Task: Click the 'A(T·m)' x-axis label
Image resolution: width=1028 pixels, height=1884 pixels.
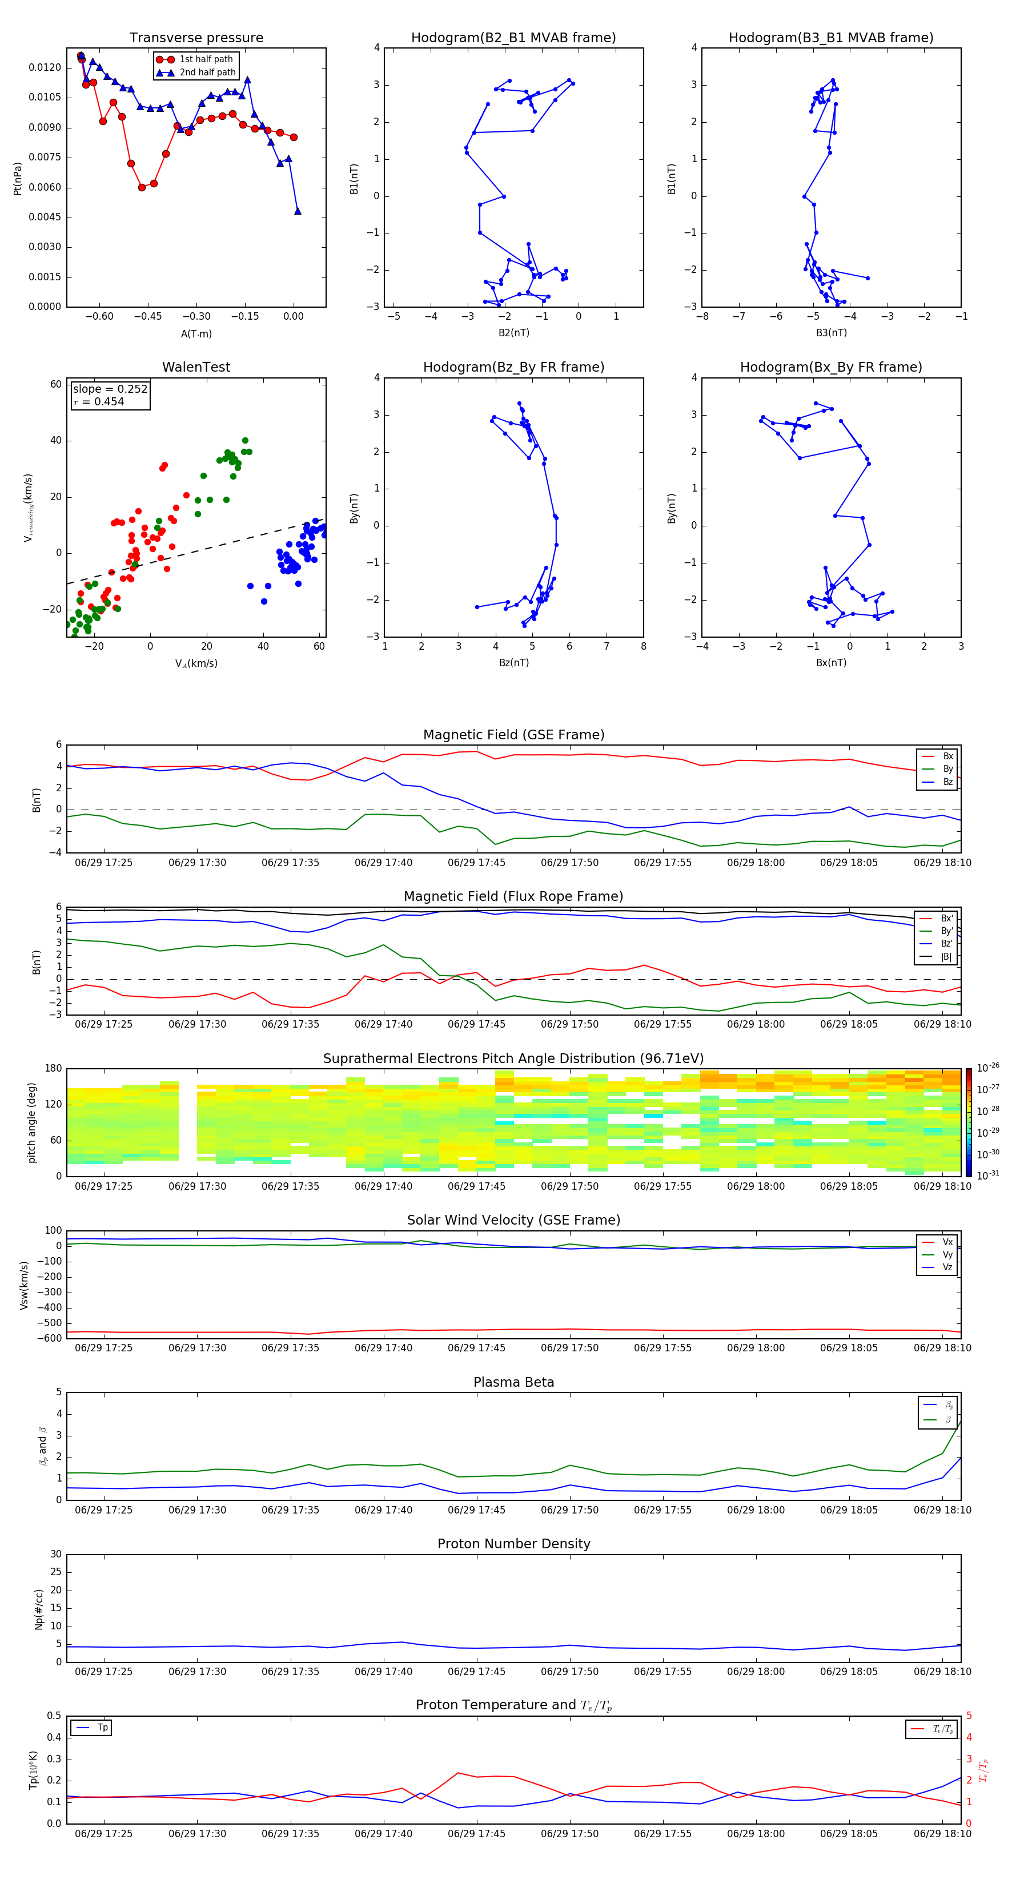Action: [x=196, y=333]
